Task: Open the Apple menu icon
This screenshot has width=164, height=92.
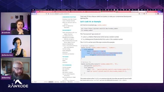Action: point(33,10)
